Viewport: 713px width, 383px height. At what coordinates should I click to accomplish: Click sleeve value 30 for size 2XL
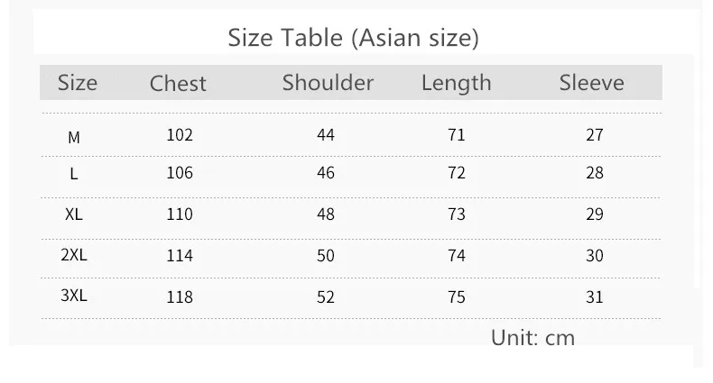595,256
